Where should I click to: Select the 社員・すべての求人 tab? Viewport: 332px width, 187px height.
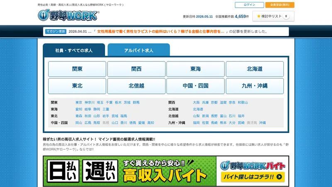(74, 50)
